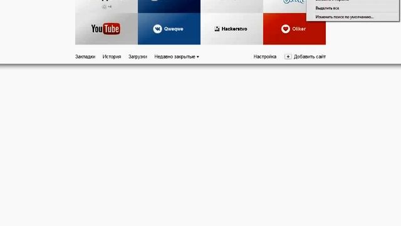Click the VK logo icon on Qweqwe
The image size is (401, 226).
(x=157, y=29)
